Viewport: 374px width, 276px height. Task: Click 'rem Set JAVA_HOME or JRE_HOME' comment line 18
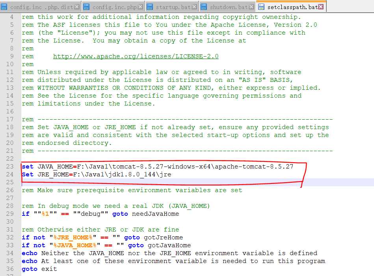pyautogui.click(x=175, y=127)
